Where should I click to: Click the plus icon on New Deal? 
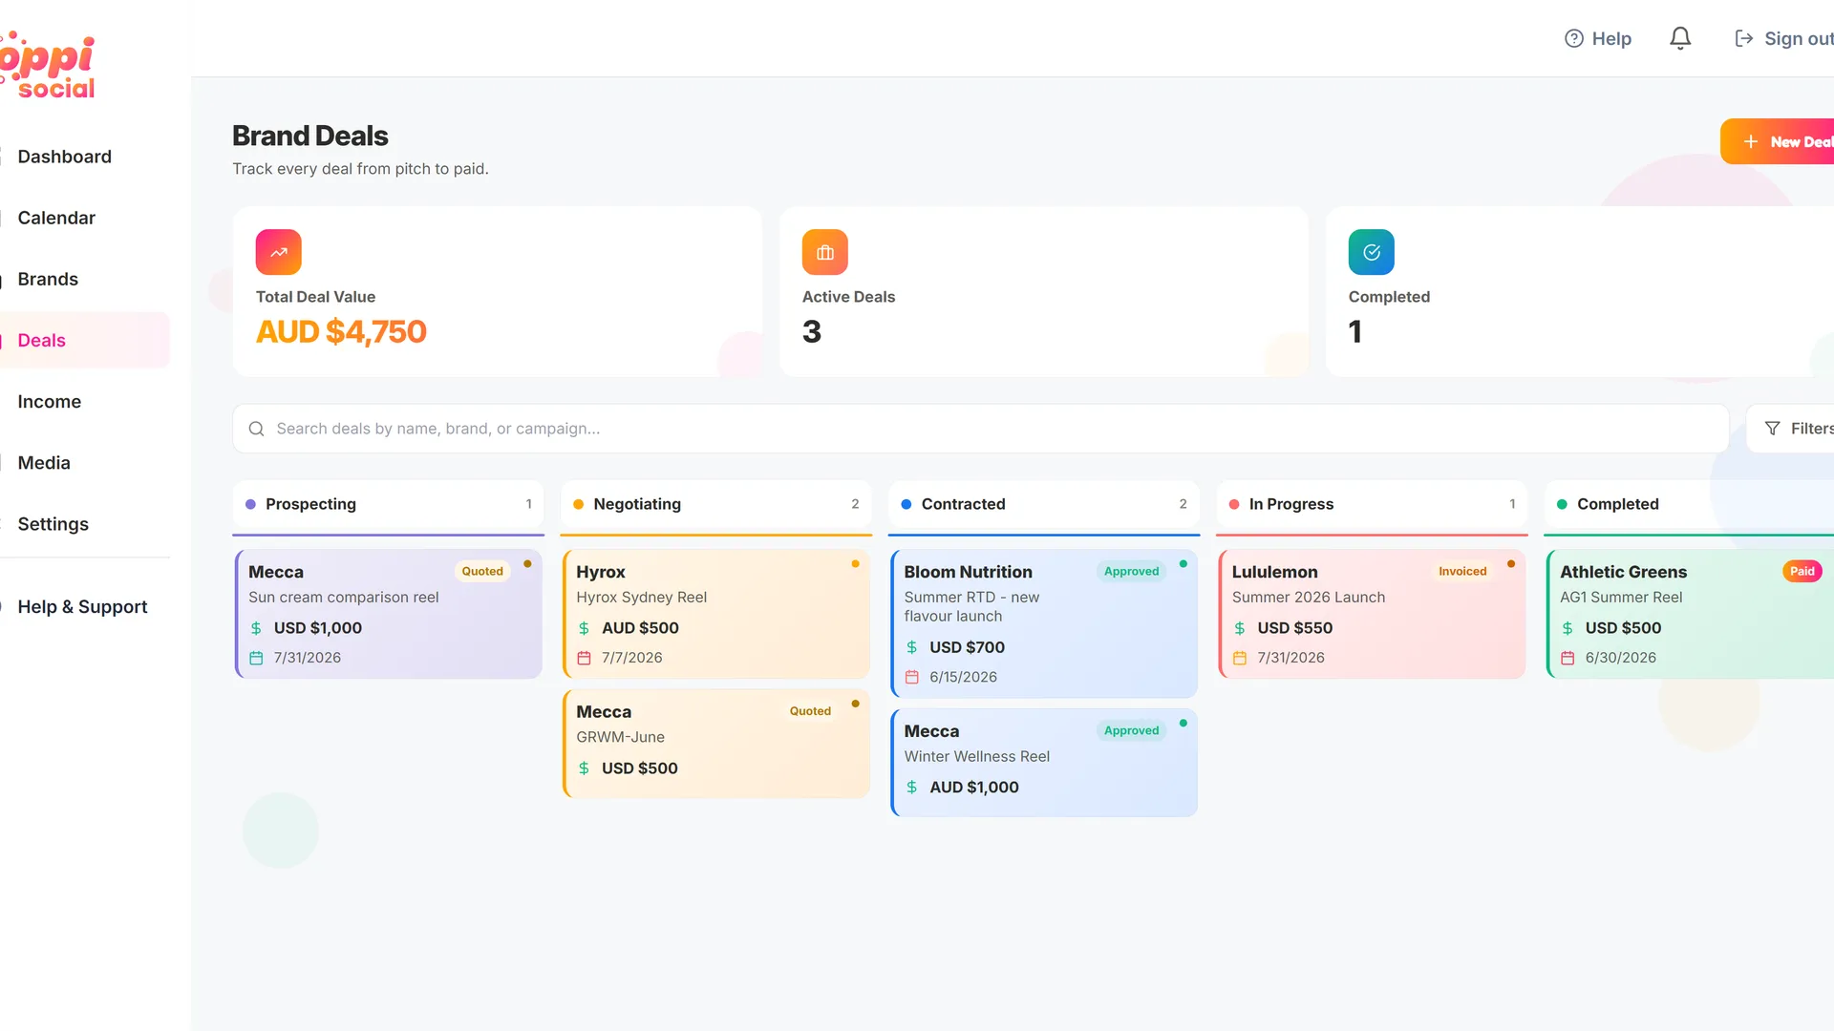click(1751, 141)
